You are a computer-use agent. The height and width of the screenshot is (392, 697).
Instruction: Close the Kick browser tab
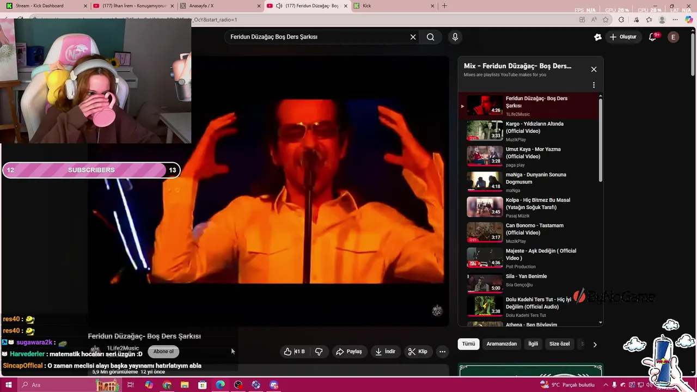point(433,6)
